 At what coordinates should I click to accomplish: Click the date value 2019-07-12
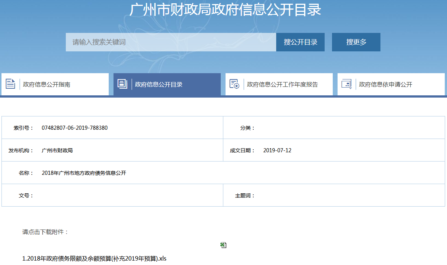pyautogui.click(x=277, y=150)
